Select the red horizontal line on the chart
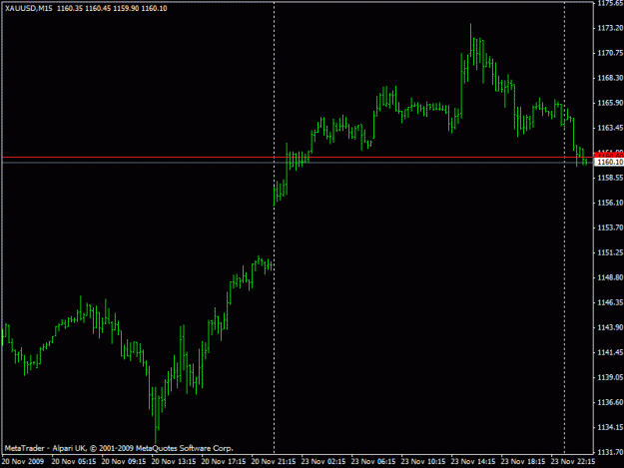The width and height of the screenshot is (624, 468). pos(298,158)
